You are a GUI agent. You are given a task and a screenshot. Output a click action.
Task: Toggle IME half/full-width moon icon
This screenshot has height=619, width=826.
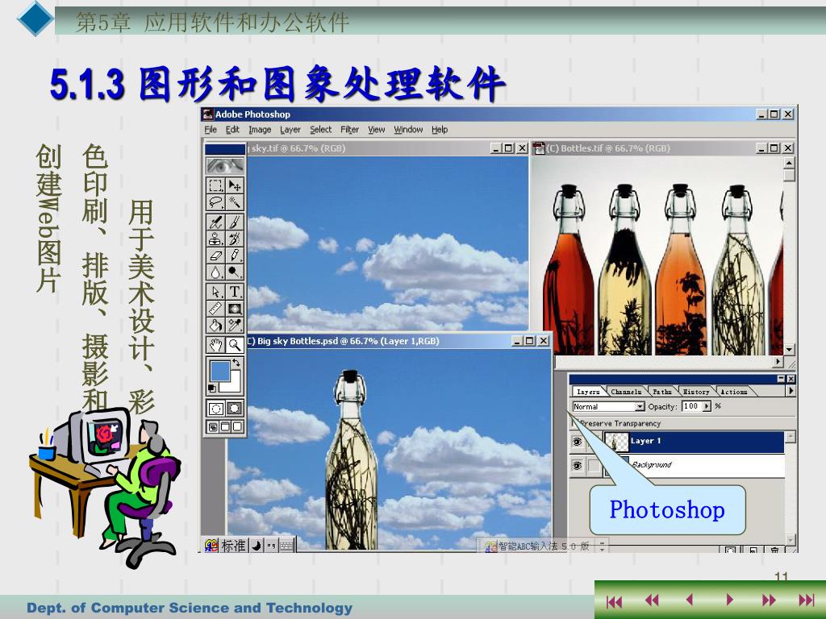point(256,546)
